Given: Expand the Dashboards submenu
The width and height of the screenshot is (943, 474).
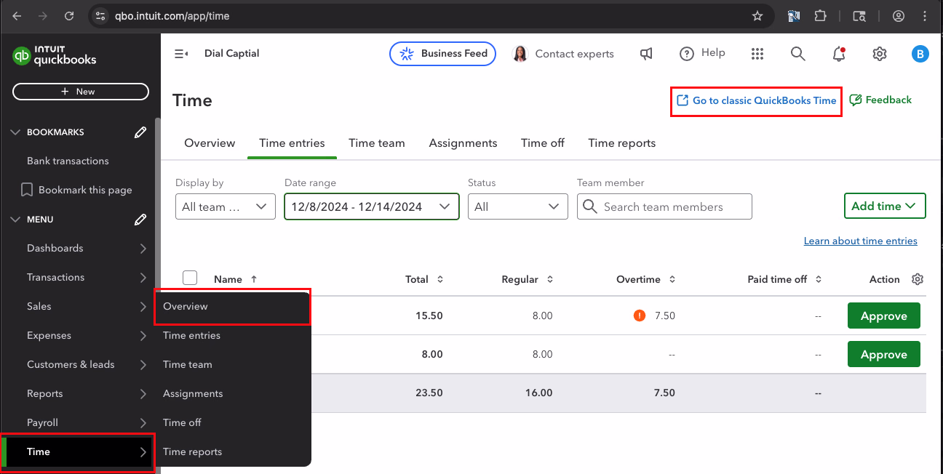Looking at the screenshot, I should pos(143,249).
